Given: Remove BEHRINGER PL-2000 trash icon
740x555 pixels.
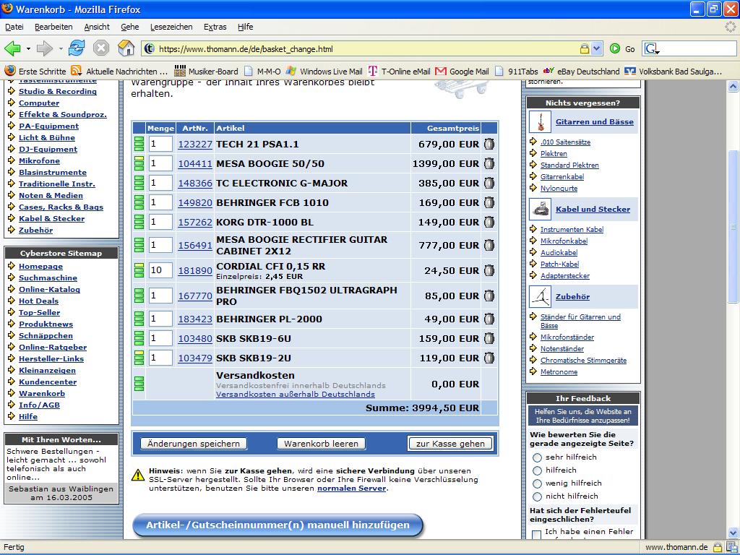Looking at the screenshot, I should (489, 319).
